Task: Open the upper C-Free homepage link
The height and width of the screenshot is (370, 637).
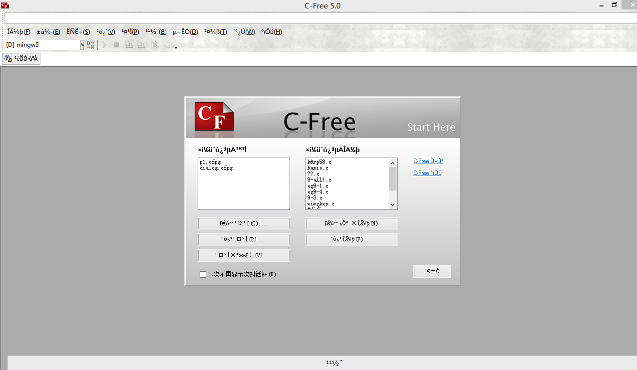Action: click(x=428, y=161)
